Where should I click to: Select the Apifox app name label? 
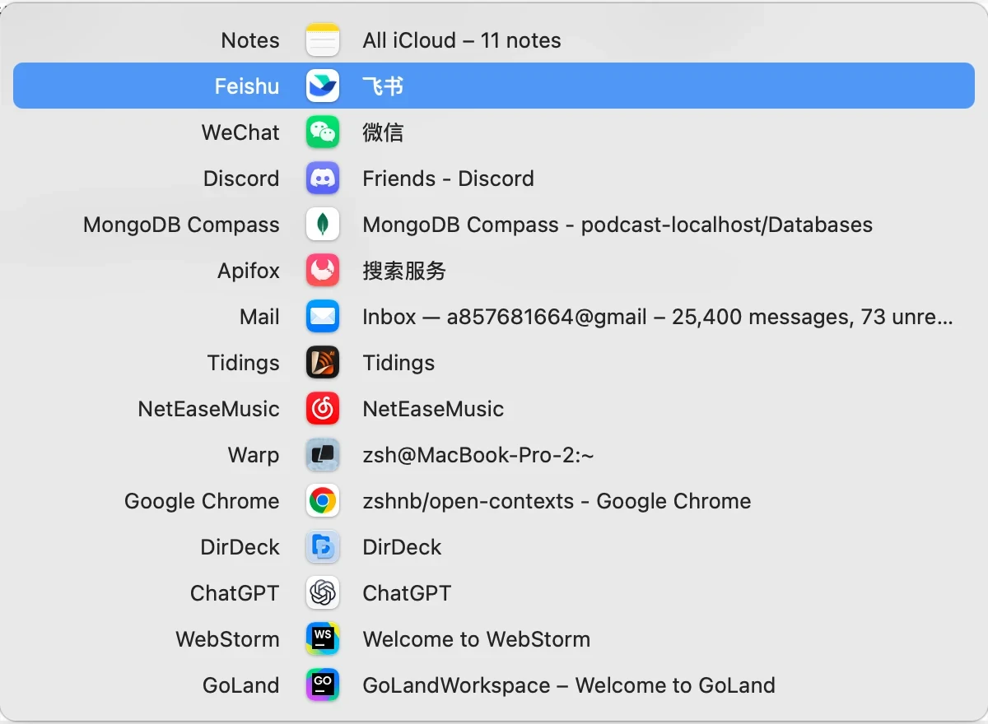click(249, 271)
